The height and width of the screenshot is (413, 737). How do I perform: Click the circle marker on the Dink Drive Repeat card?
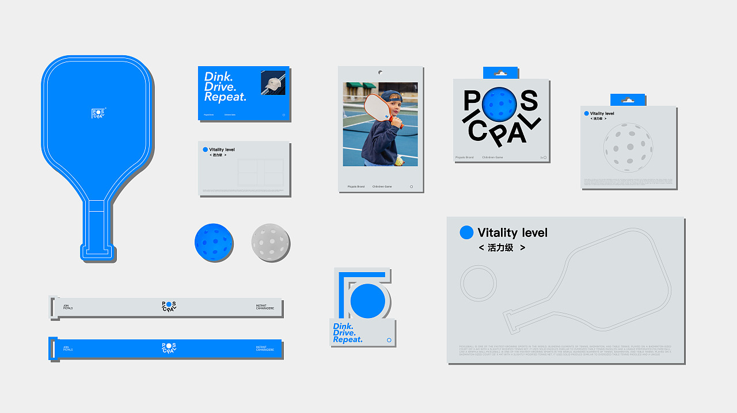[283, 115]
